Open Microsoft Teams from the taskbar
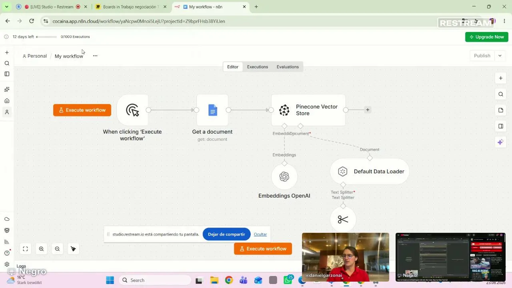This screenshot has height=288, width=512. coord(243,280)
